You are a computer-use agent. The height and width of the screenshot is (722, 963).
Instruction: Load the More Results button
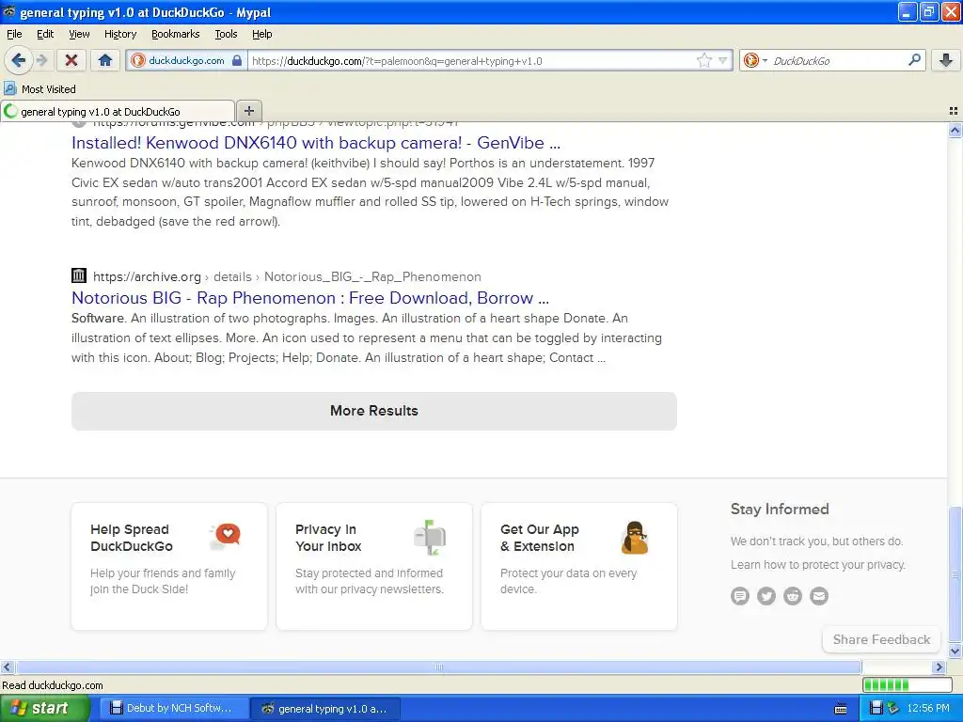click(374, 411)
